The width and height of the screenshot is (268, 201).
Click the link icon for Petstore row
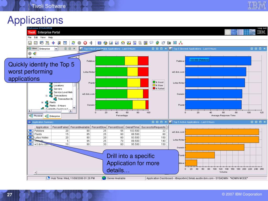coord(30,131)
